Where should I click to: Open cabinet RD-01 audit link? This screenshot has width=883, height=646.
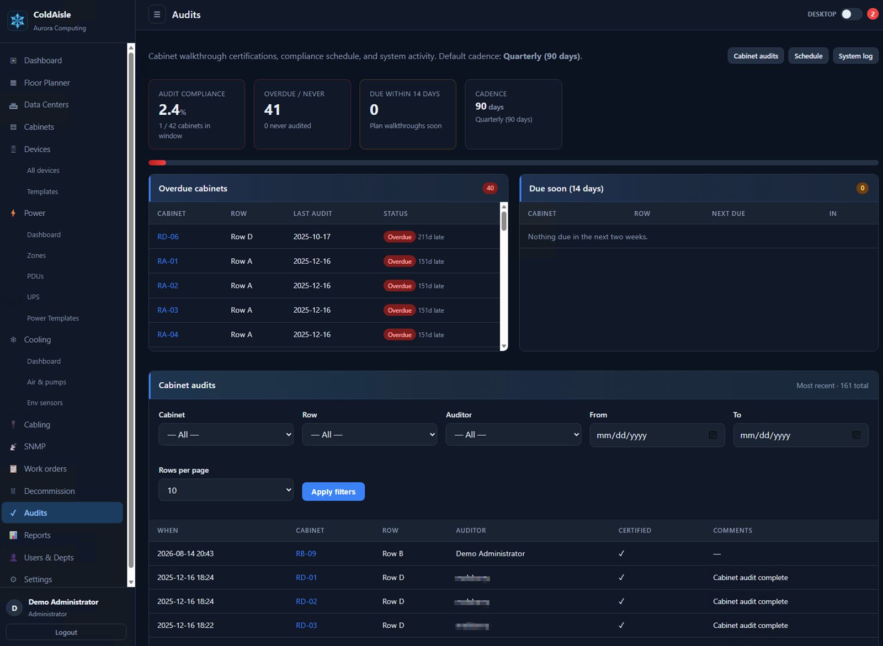tap(306, 578)
